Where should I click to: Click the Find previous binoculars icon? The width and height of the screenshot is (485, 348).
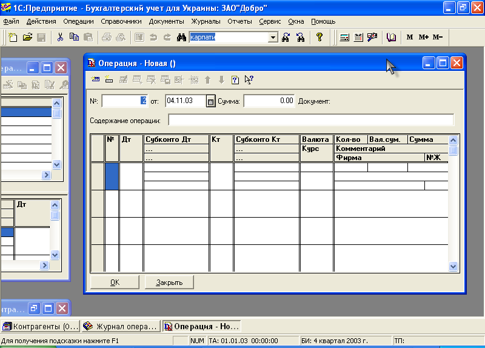click(300, 38)
